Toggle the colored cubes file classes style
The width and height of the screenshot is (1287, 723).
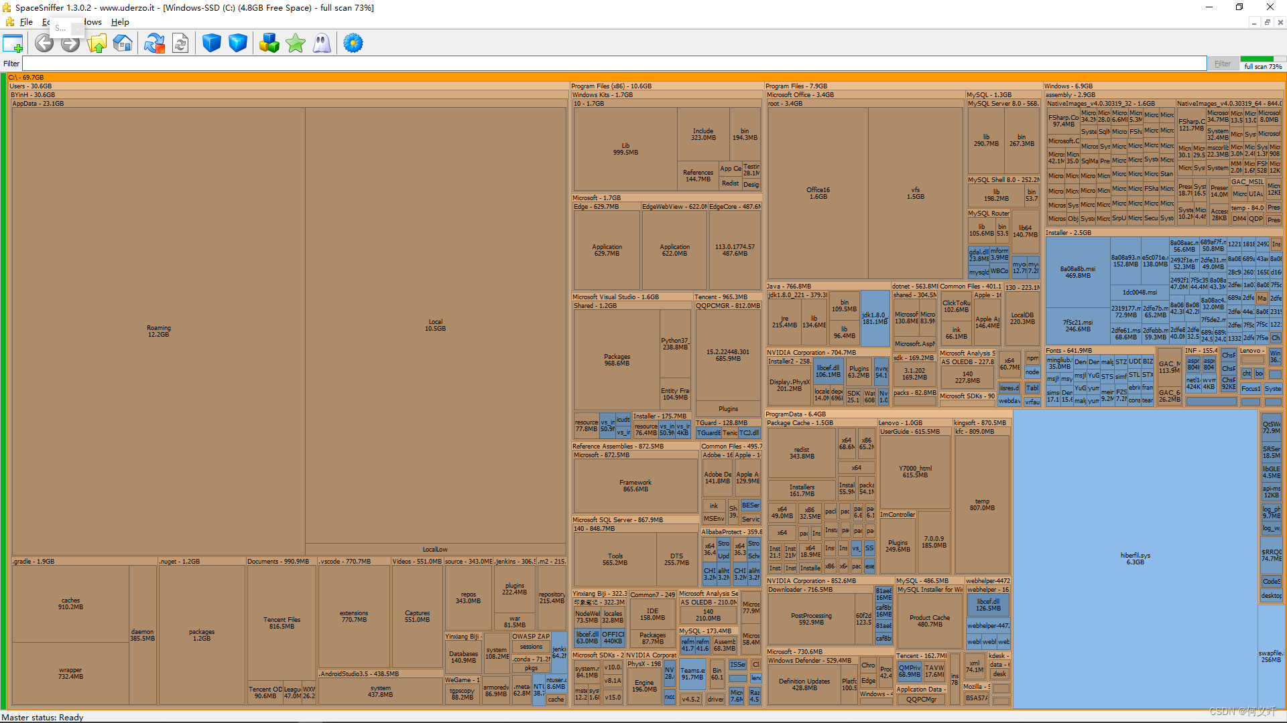click(269, 44)
